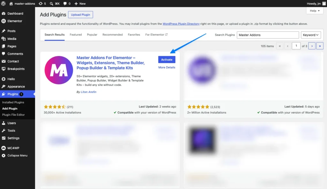Open the search magnifier in admin bar

[x=51, y=3]
